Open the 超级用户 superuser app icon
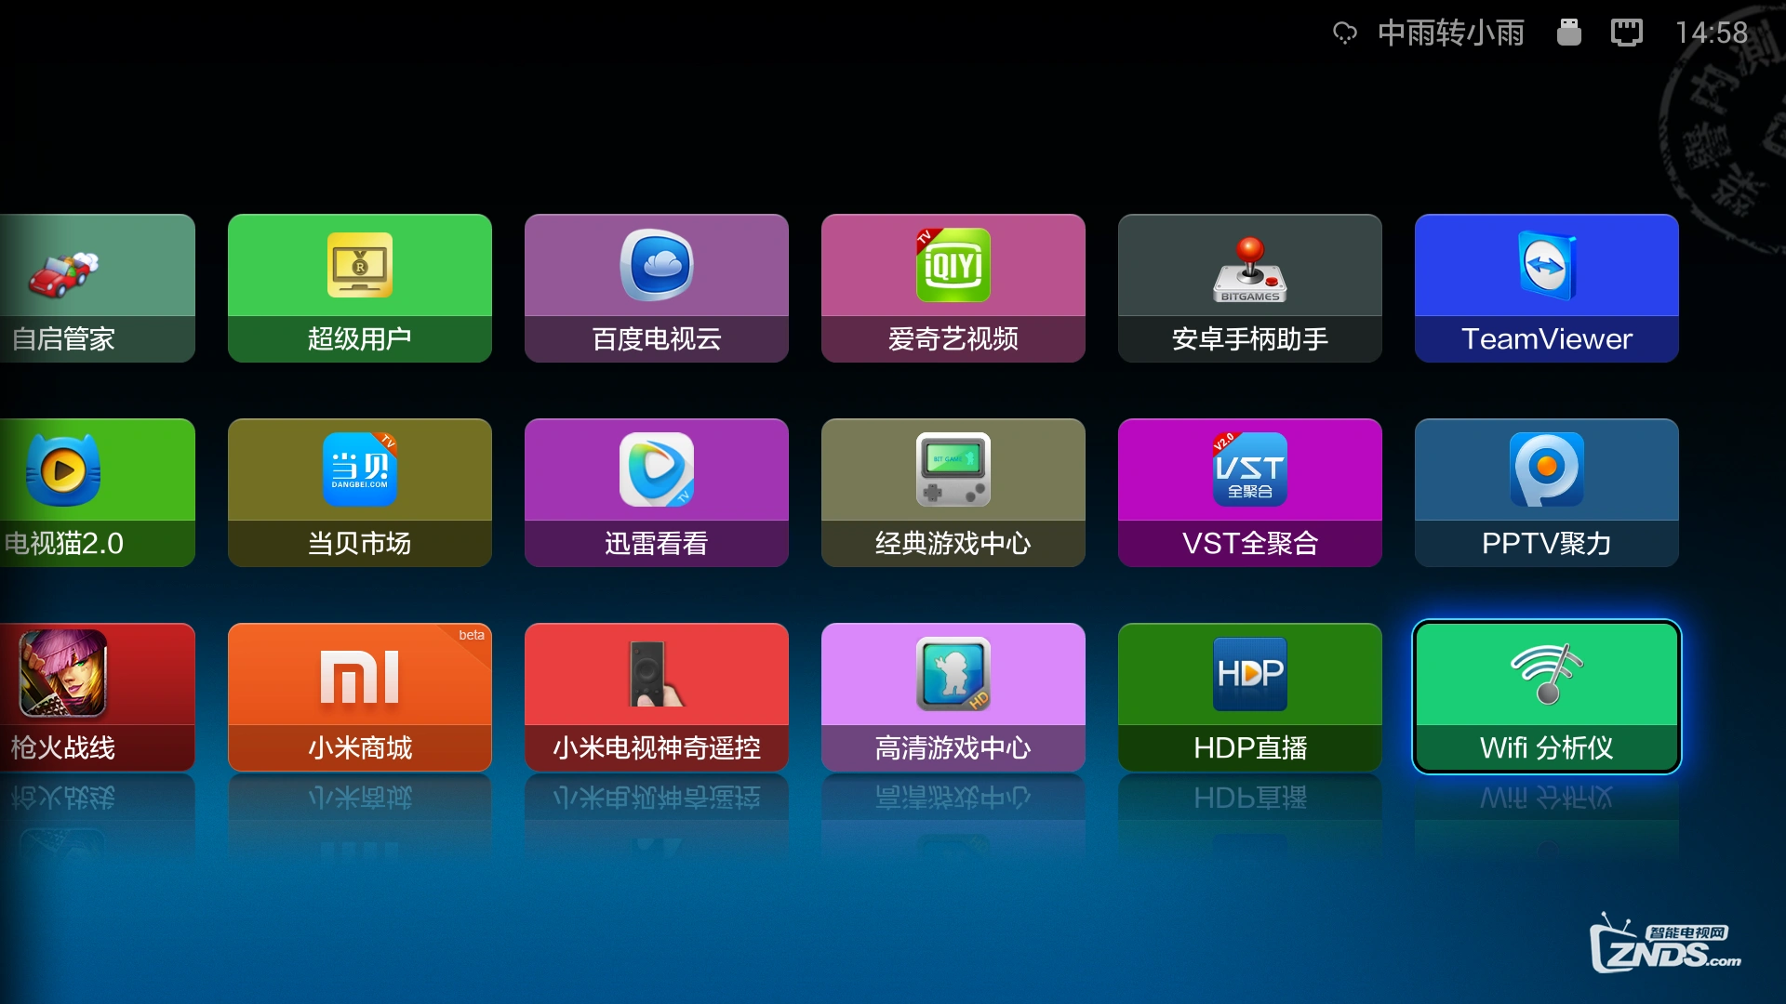1786x1004 pixels. (x=360, y=265)
